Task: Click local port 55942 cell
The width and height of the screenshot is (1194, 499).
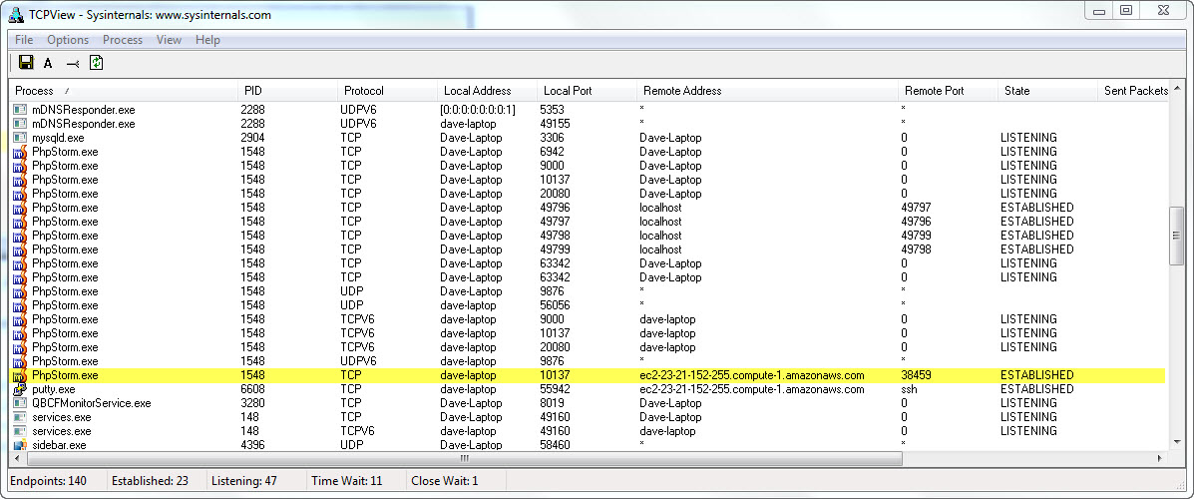Action: click(556, 389)
